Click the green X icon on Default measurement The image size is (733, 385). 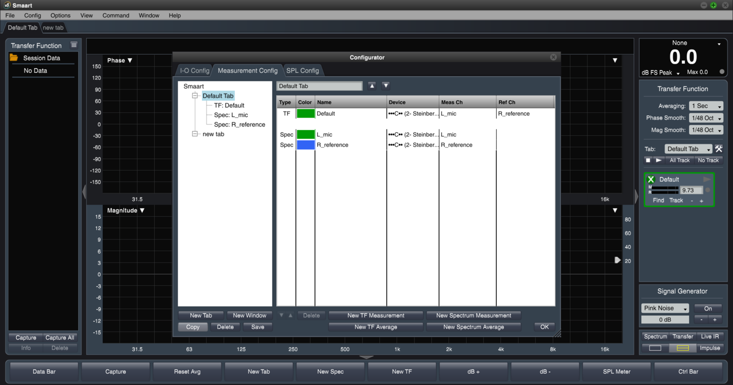pyautogui.click(x=651, y=179)
